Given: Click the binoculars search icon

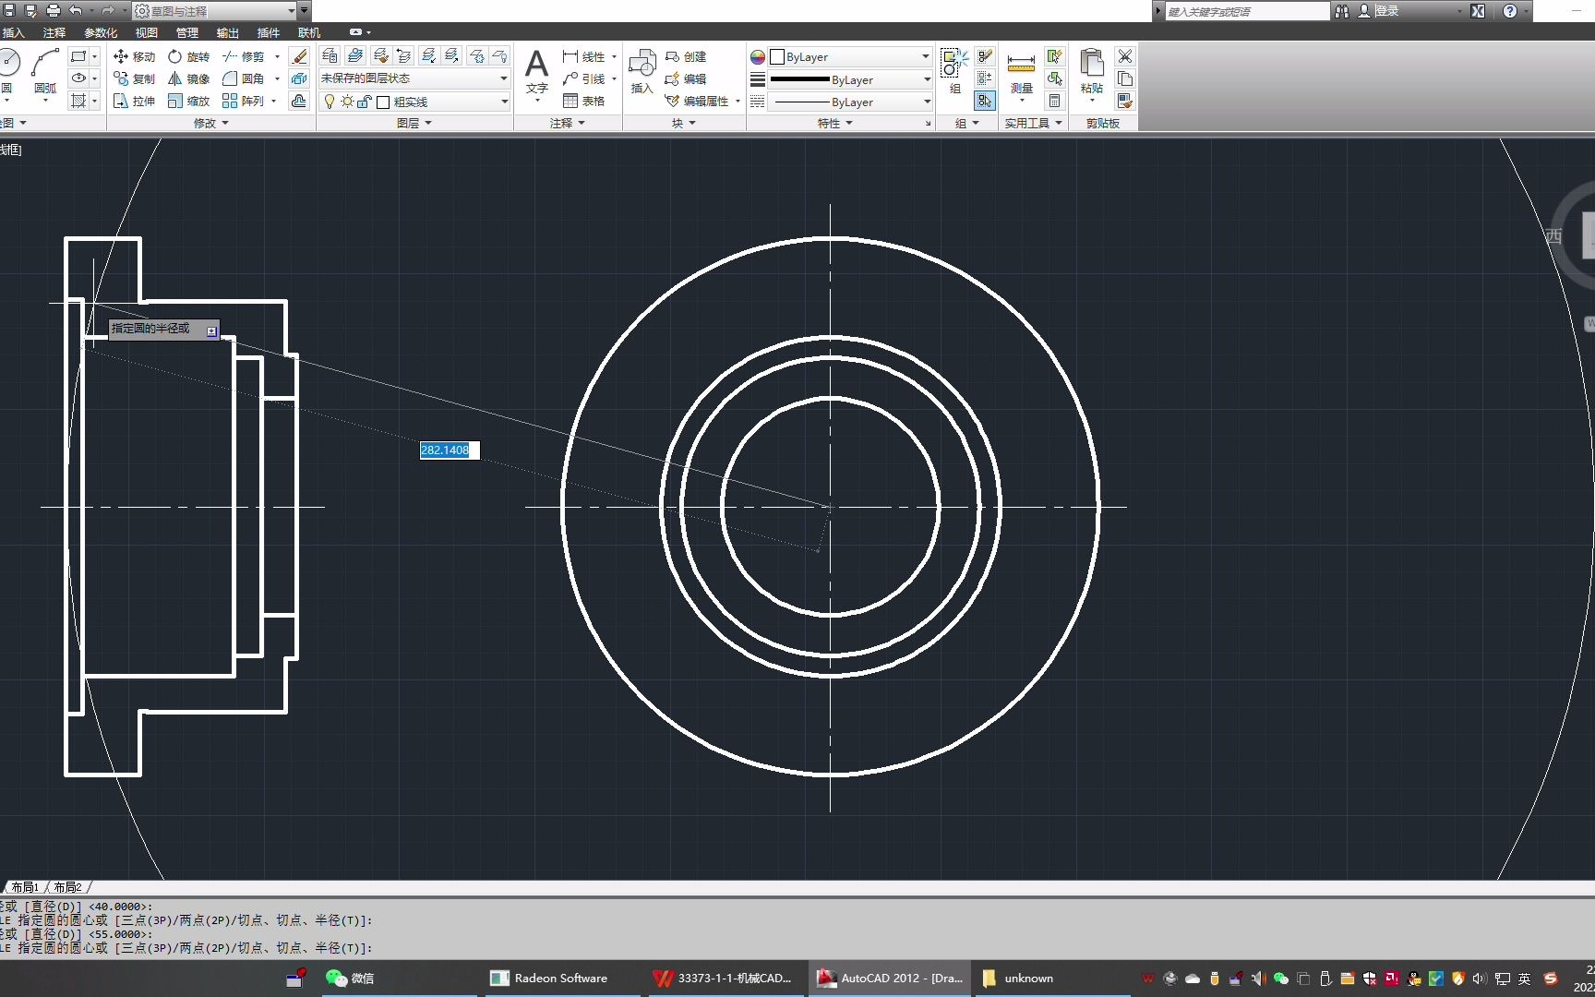Looking at the screenshot, I should tap(1342, 11).
